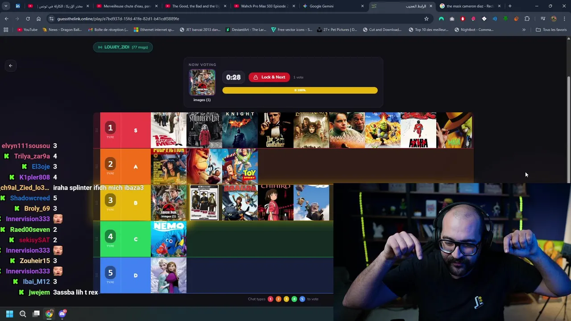The height and width of the screenshot is (321, 571).
Task: Open a new browser tab
Action: [x=510, y=6]
